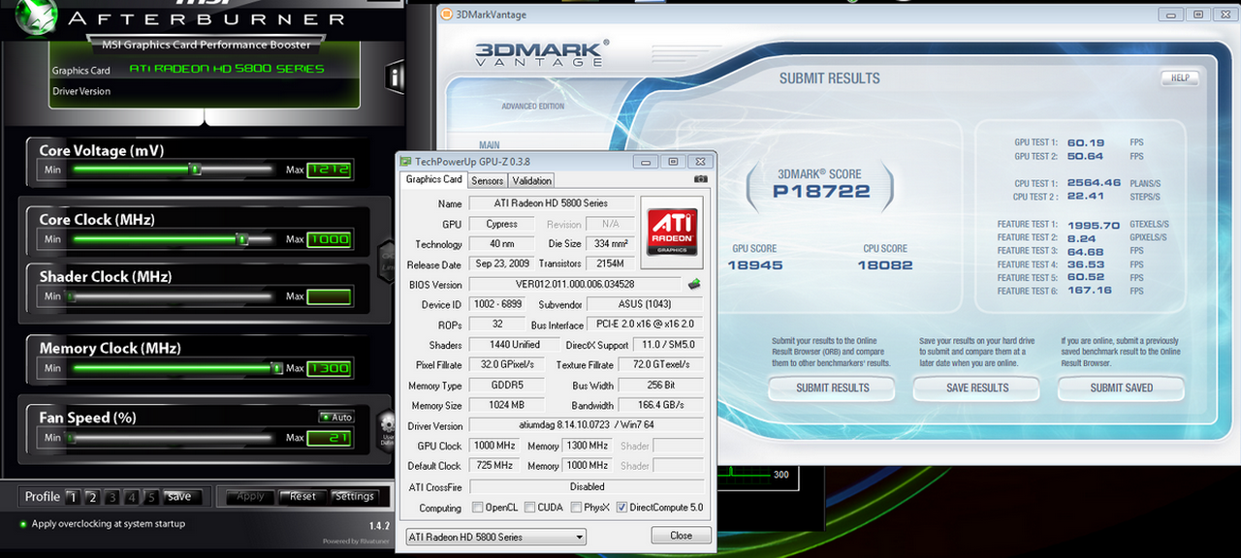The height and width of the screenshot is (558, 1241).
Task: Click the BIOS save chip icon in GPU-Z
Action: tap(694, 284)
